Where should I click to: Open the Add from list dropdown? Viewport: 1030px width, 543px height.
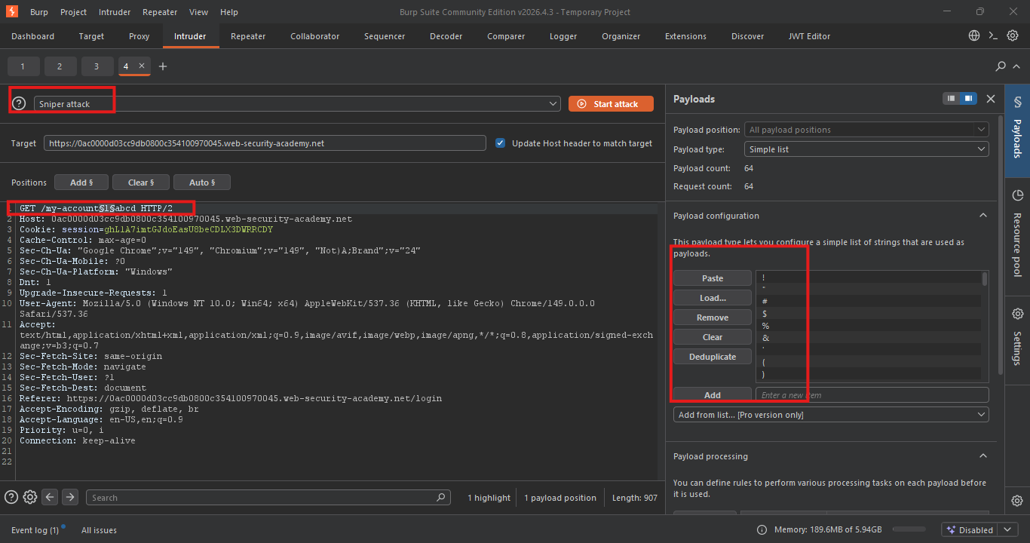(x=831, y=415)
